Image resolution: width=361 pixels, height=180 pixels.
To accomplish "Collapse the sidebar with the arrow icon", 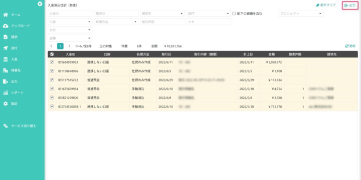I will [x=40, y=3].
